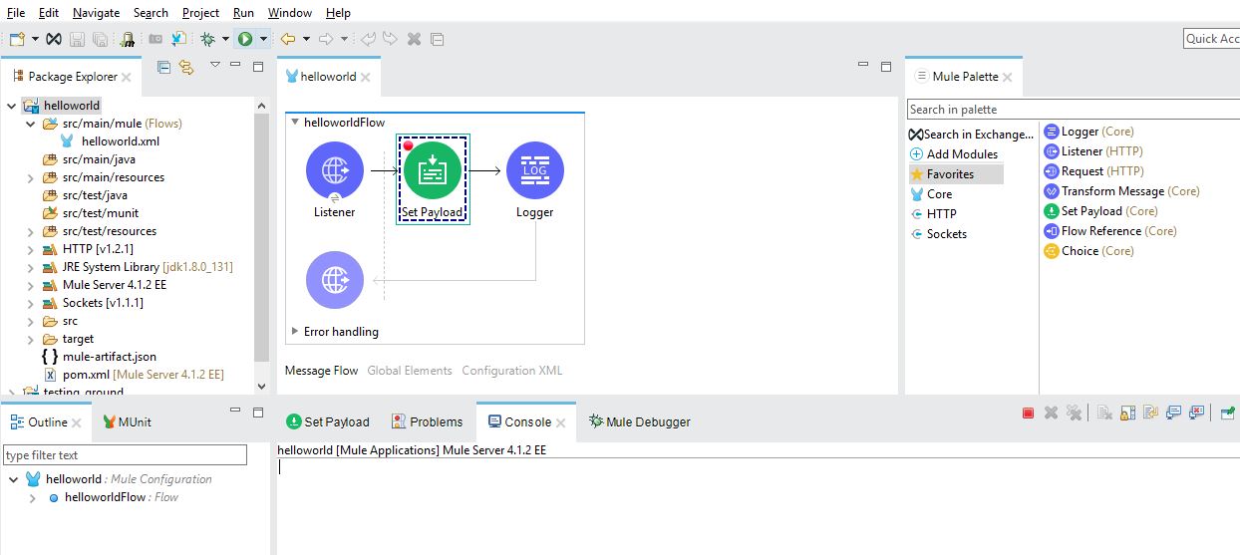The height and width of the screenshot is (555, 1240).
Task: Toggle Show Console on Standard Out change
Action: click(x=1174, y=413)
